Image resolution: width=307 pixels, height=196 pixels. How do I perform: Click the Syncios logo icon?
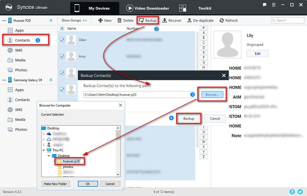pos(8,7)
